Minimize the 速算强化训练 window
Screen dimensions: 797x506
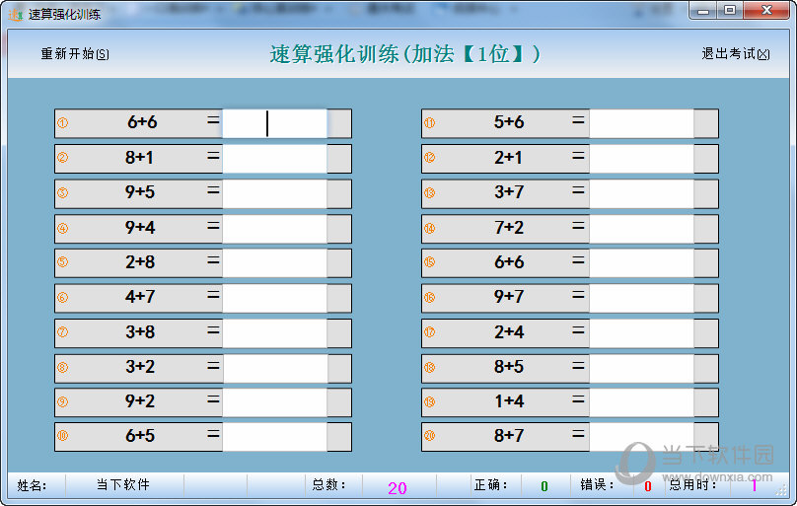point(703,10)
